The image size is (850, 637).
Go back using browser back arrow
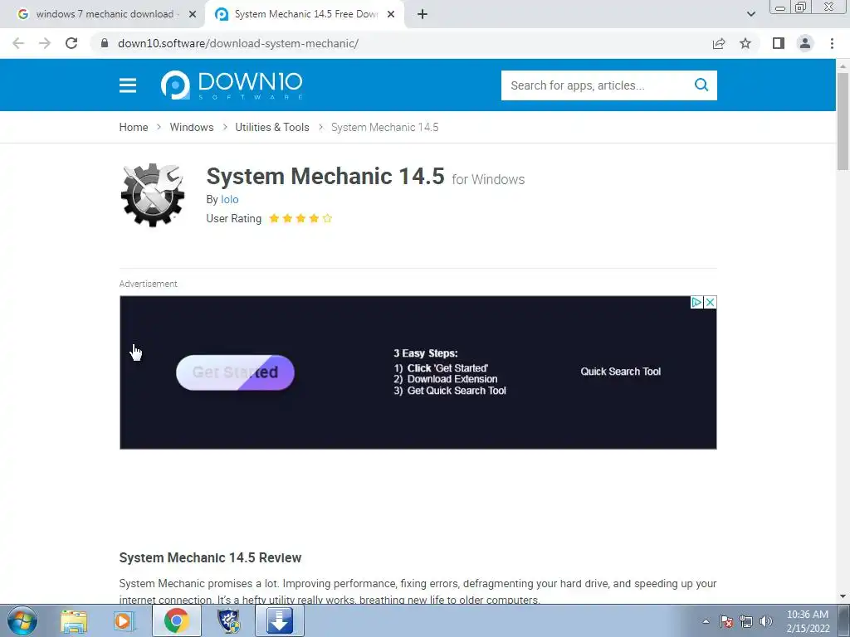18,43
